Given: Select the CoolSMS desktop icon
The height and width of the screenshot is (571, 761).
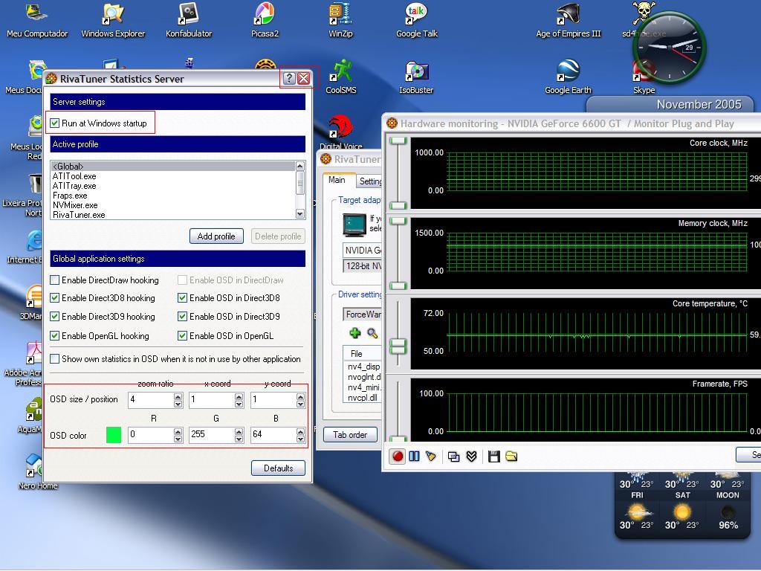Looking at the screenshot, I should coord(341,77).
